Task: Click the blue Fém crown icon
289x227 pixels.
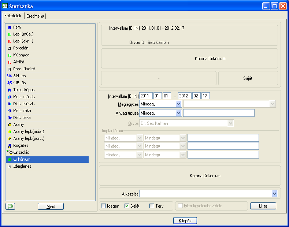Action: tap(10, 27)
